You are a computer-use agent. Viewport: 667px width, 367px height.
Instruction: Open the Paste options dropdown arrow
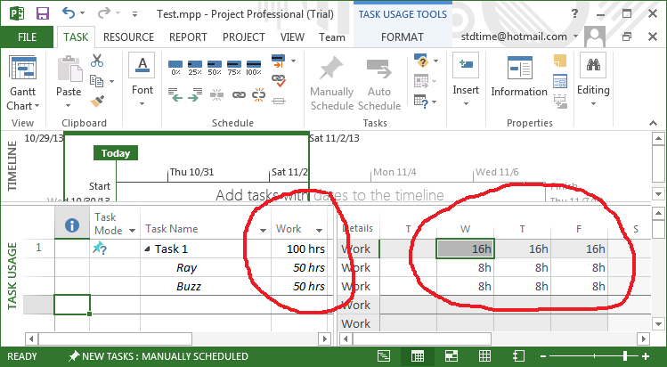(x=68, y=105)
